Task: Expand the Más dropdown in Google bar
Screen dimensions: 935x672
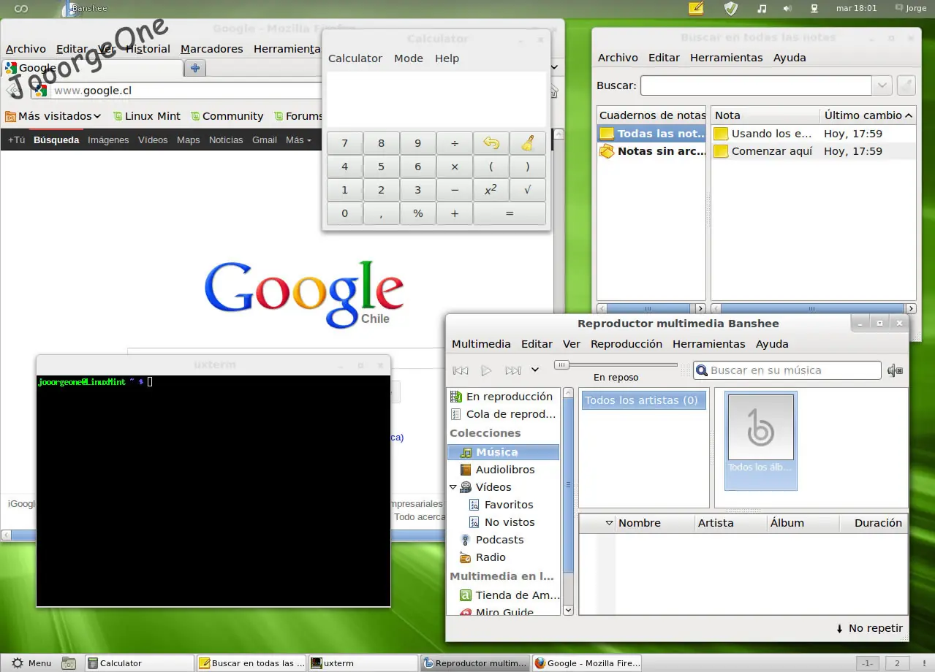Action: click(x=298, y=140)
